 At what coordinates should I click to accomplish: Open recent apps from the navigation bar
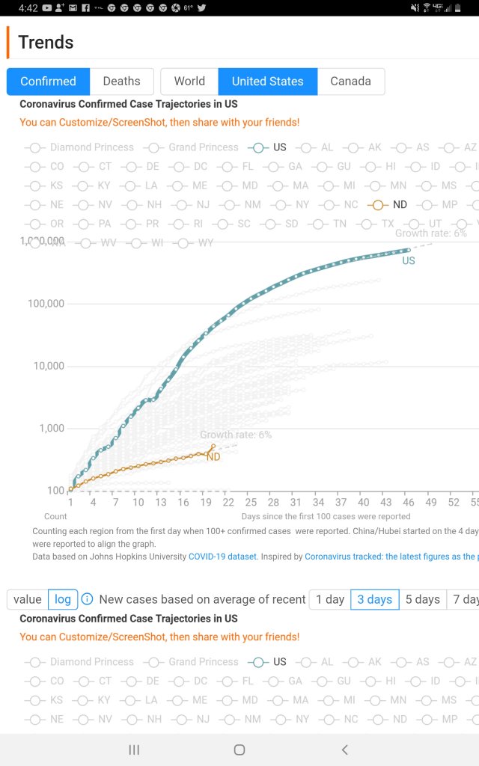135,750
